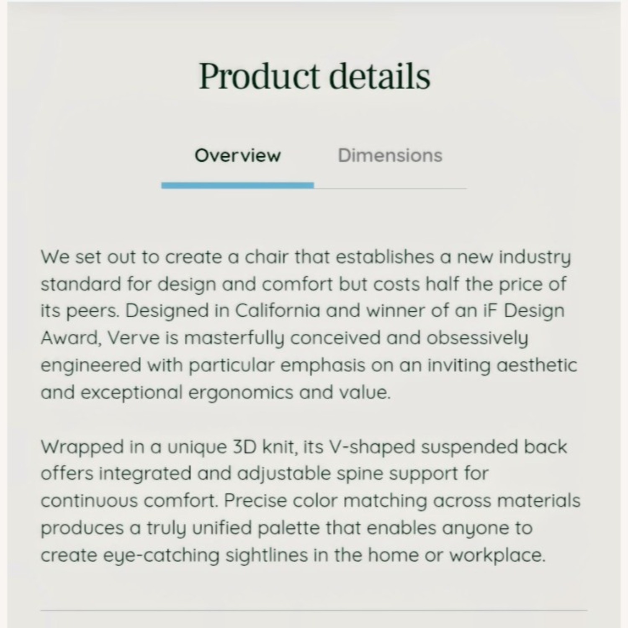Click the paragraph starting "Wrapped in a unique"
This screenshot has height=628, width=628.
tap(310, 501)
